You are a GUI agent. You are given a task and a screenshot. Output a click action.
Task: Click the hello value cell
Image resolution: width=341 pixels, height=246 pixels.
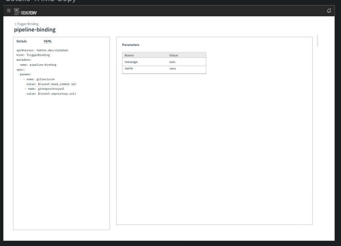pyautogui.click(x=172, y=61)
